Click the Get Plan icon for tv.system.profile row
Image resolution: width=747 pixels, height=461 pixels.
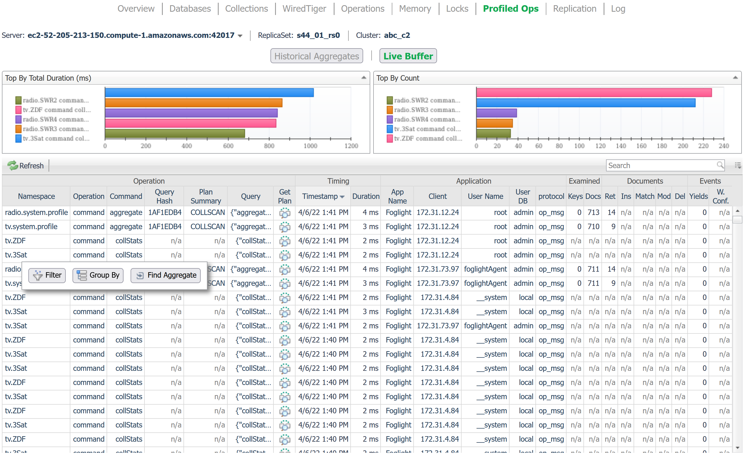click(x=285, y=227)
